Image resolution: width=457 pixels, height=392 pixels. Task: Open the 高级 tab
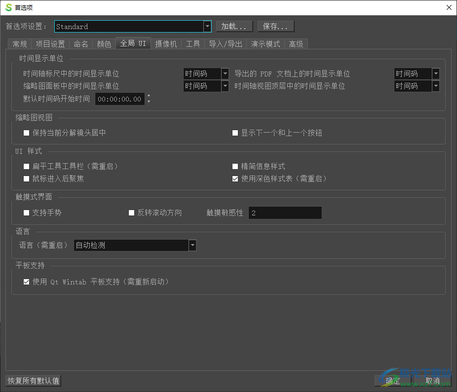(296, 44)
